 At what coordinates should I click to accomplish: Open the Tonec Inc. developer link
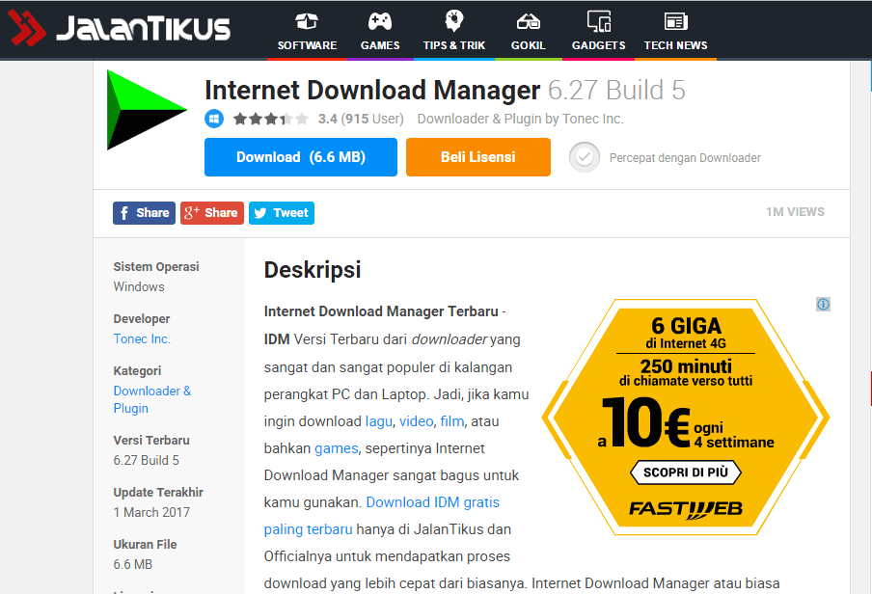click(x=142, y=338)
